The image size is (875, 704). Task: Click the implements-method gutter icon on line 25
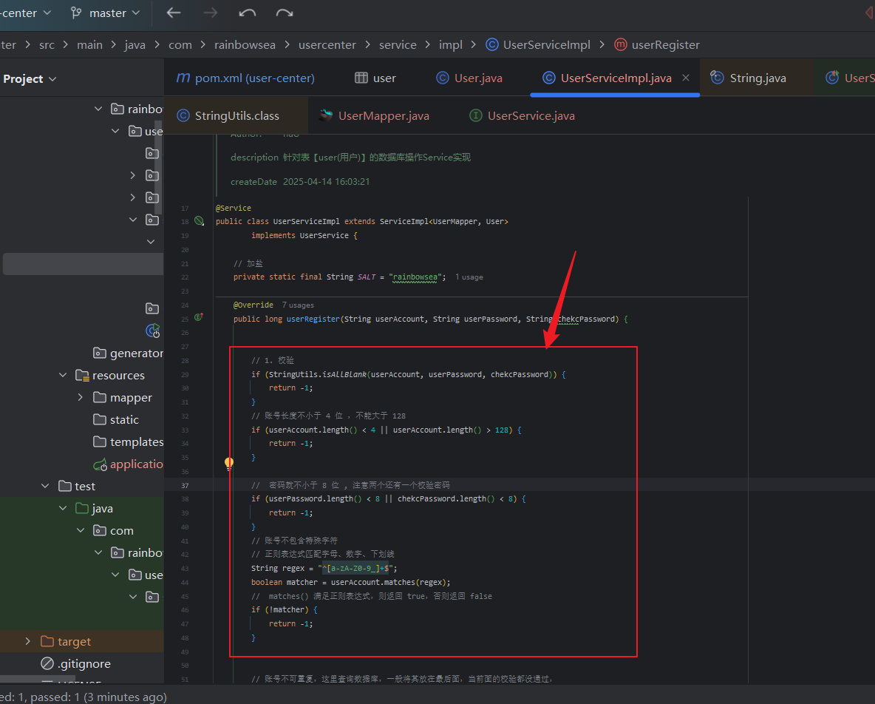click(x=199, y=318)
